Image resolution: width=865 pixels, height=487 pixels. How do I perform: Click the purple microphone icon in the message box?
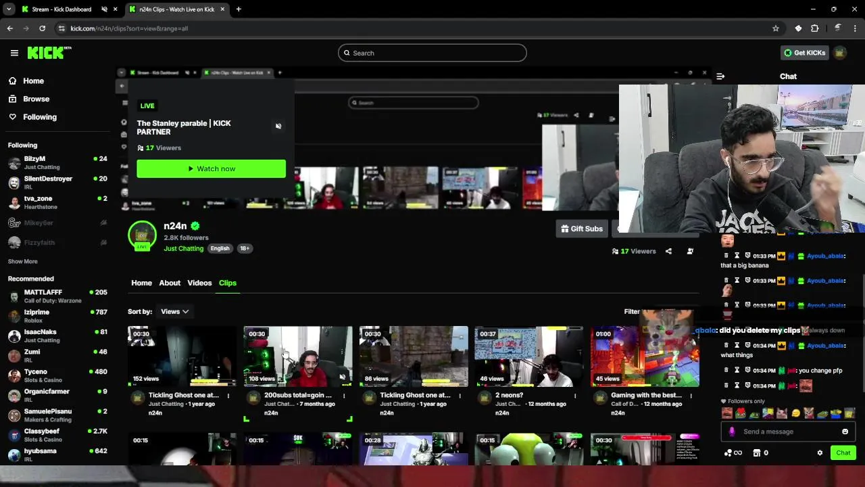pos(732,432)
